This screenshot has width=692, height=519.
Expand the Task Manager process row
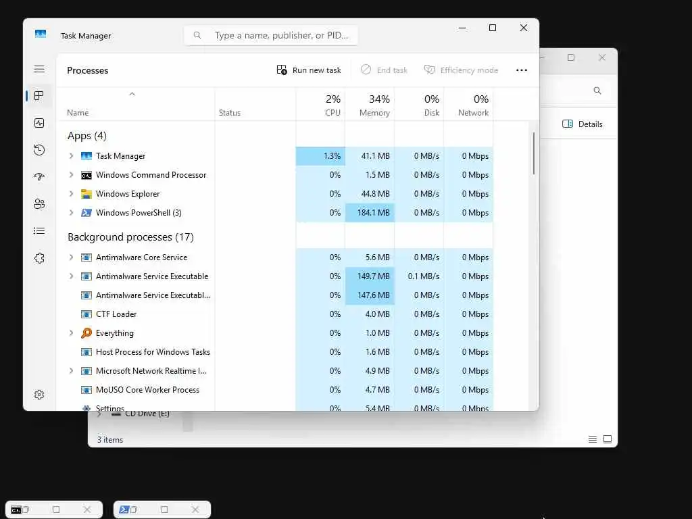[x=71, y=156]
